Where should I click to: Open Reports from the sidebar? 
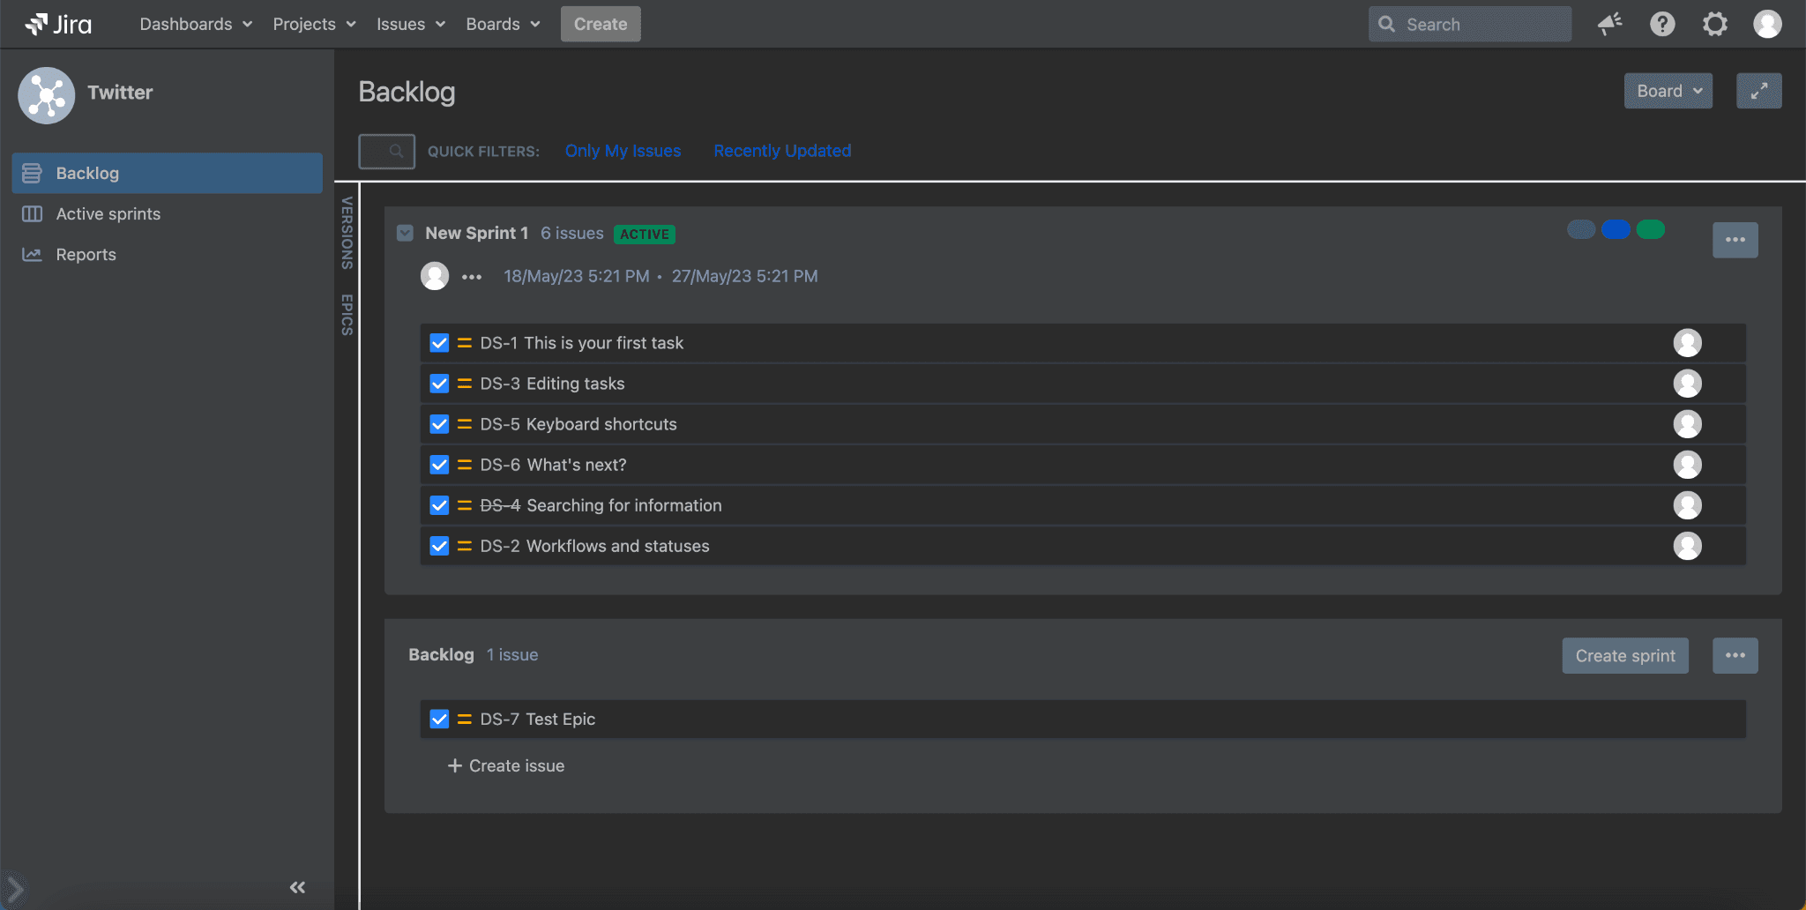86,255
